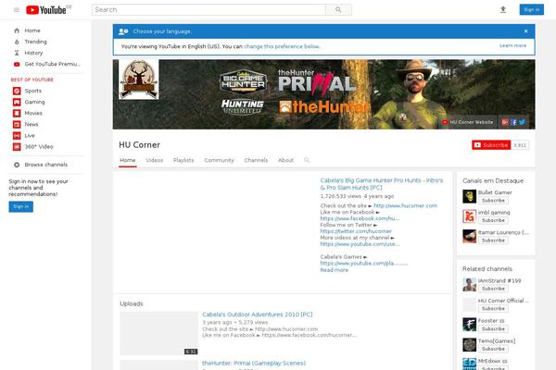Subscribe to Temo[Games]
The height and width of the screenshot is (370, 556).
493,349
